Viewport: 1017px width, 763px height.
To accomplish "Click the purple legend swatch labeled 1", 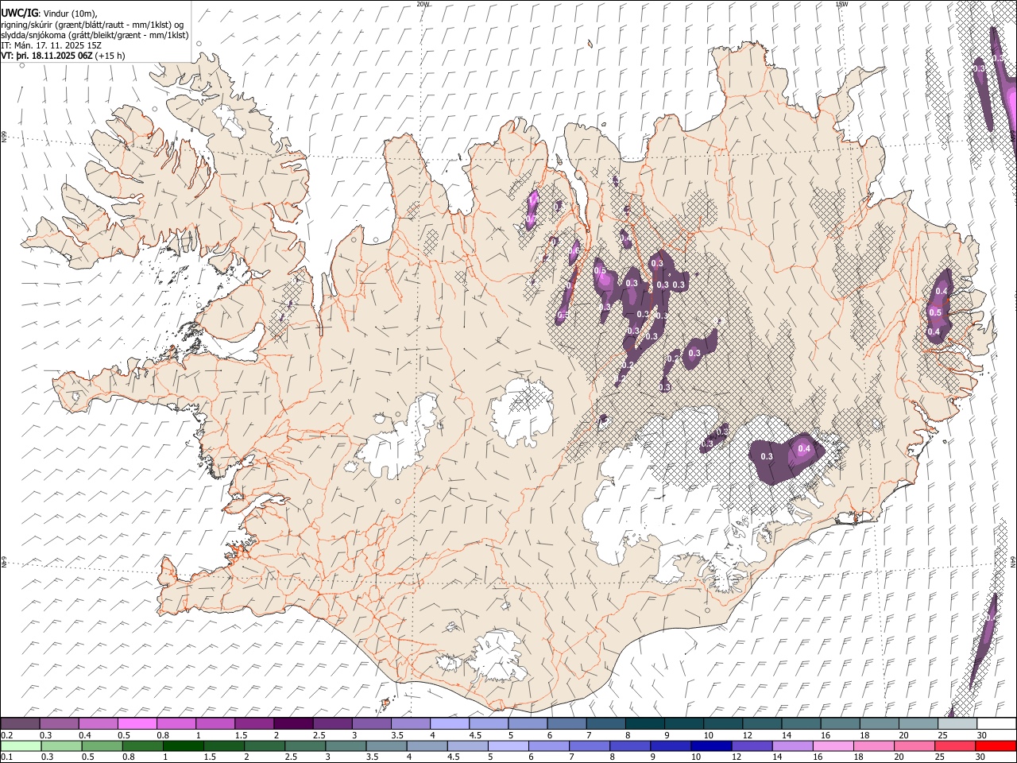I will point(215,724).
